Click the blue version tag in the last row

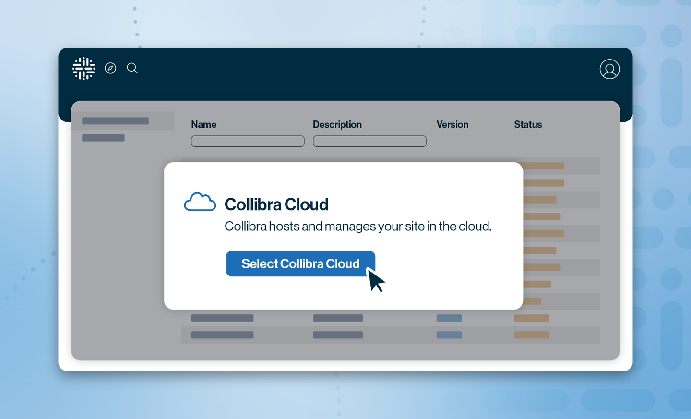(449, 335)
